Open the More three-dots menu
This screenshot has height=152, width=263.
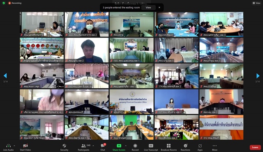pyautogui.click(x=215, y=145)
